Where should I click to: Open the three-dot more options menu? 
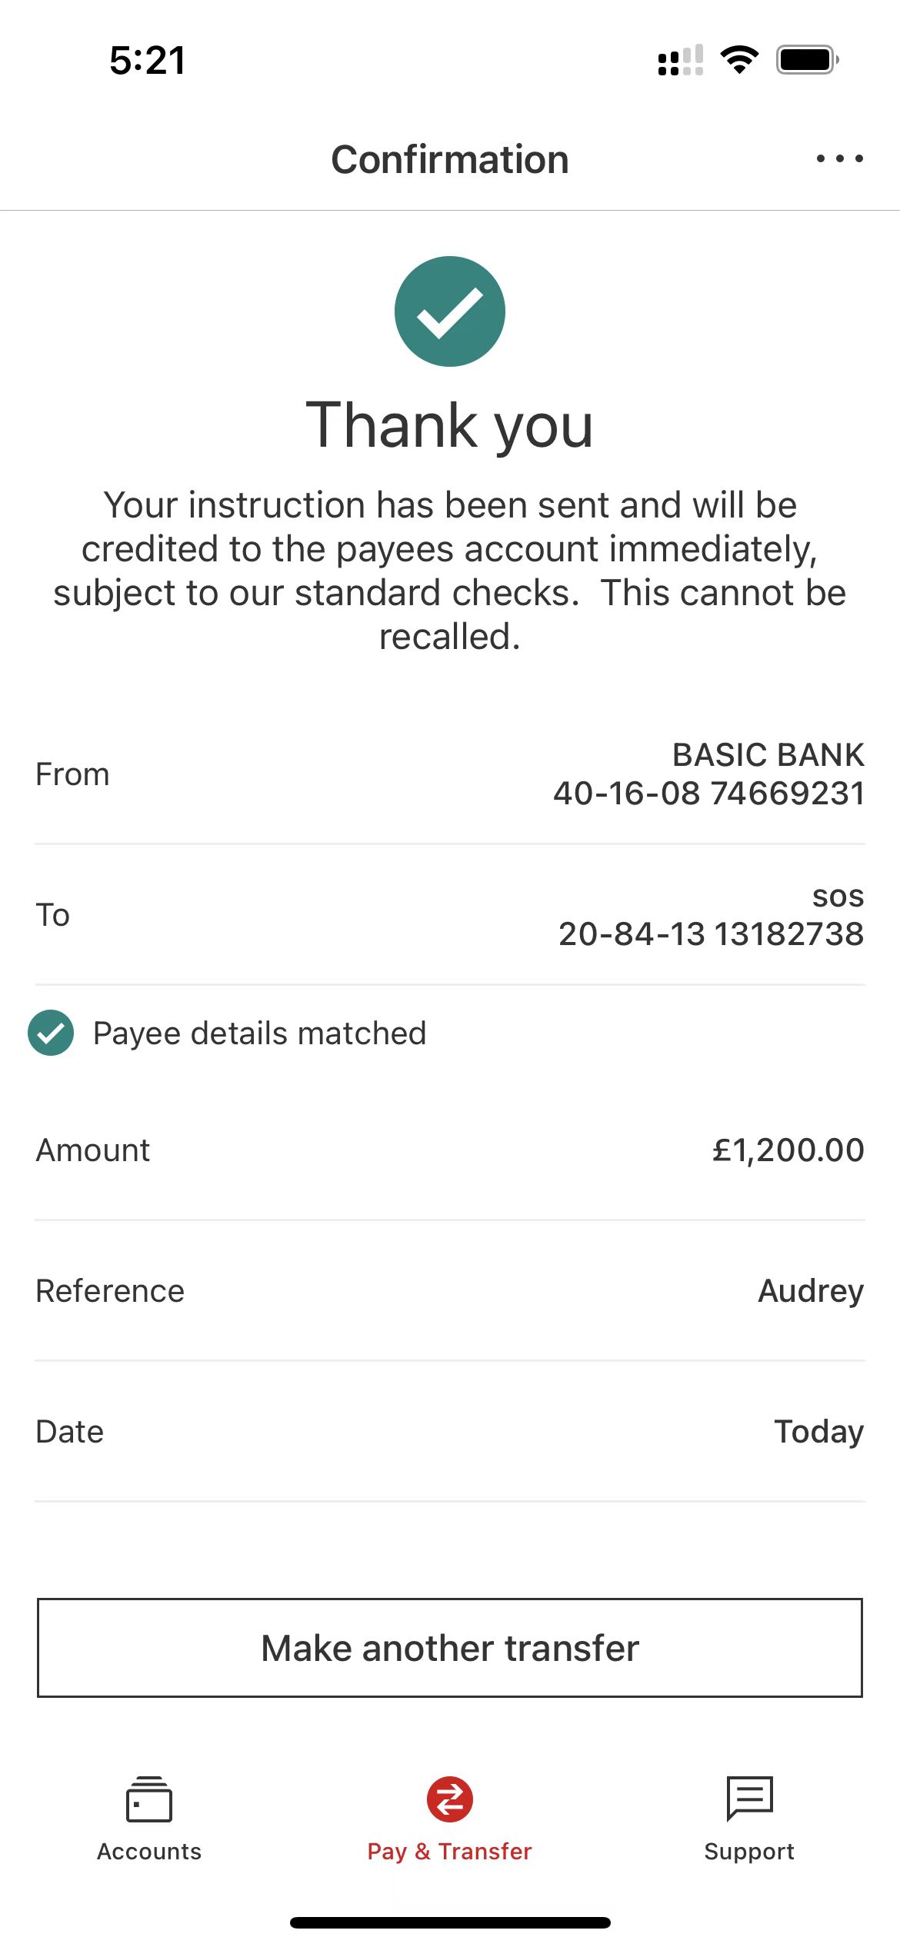839,159
